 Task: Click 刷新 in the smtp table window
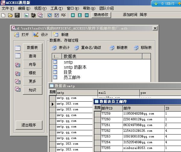click(x=53, y=92)
